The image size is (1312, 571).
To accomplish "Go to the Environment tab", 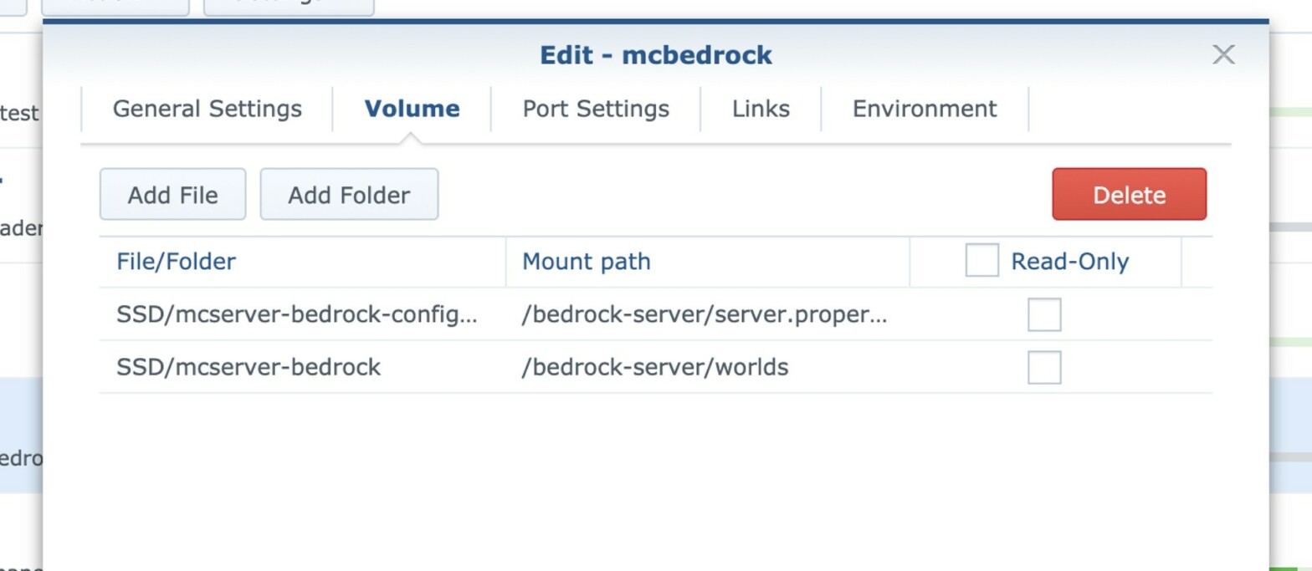I will [925, 110].
